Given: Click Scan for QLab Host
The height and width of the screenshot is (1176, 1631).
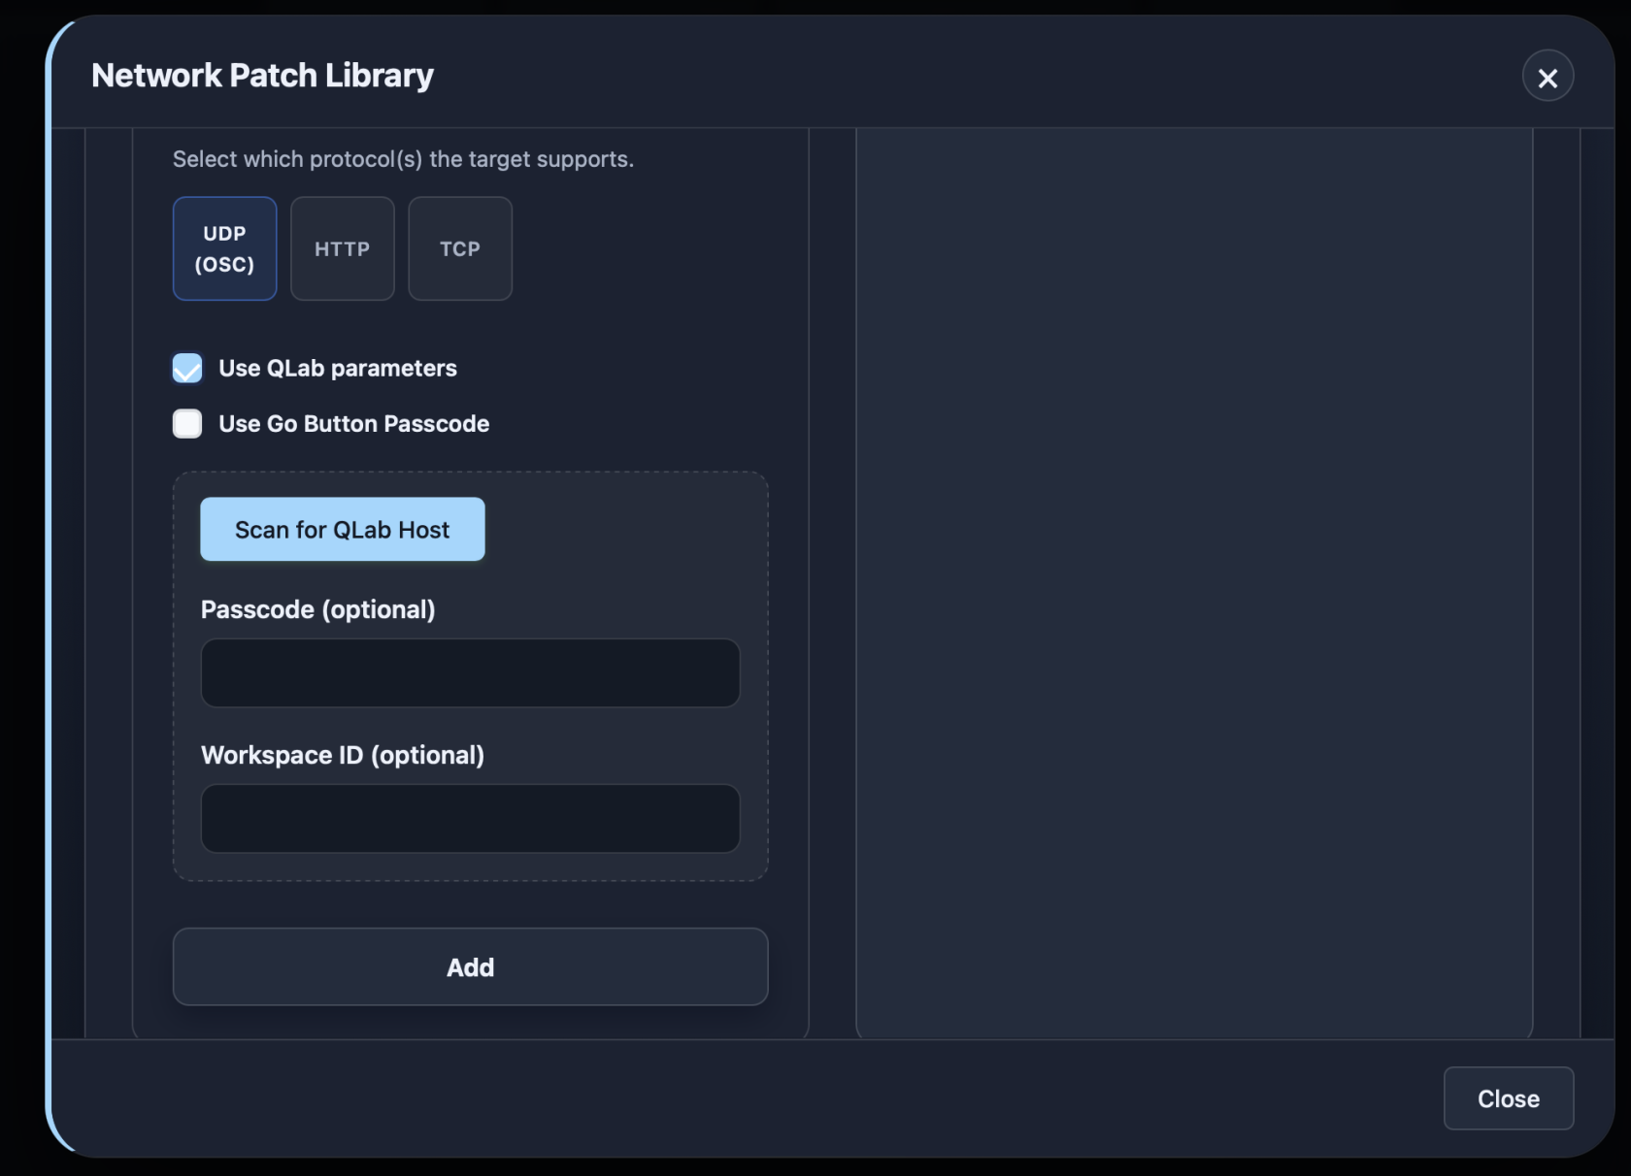Looking at the screenshot, I should (342, 529).
